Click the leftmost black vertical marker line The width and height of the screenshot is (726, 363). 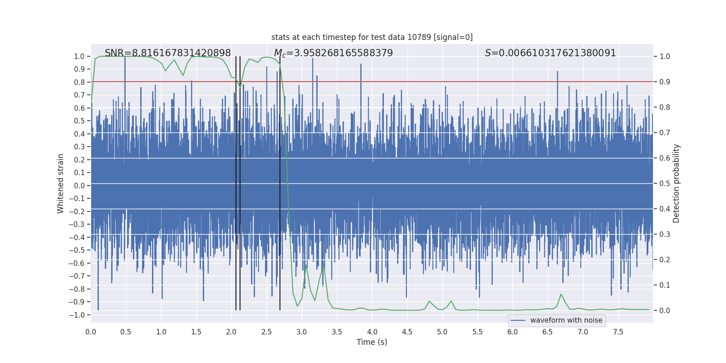pos(236,183)
